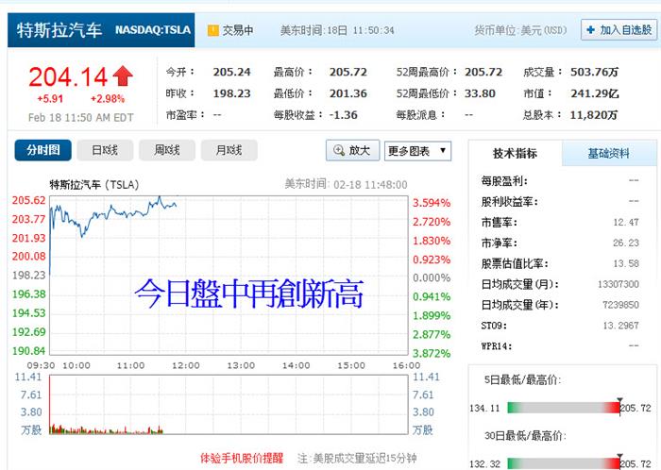Select the 分时图 chart tab
The height and width of the screenshot is (470, 661).
43,150
